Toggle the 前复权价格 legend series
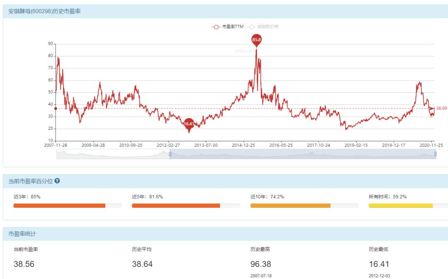The width and height of the screenshot is (448, 279). pos(263,27)
